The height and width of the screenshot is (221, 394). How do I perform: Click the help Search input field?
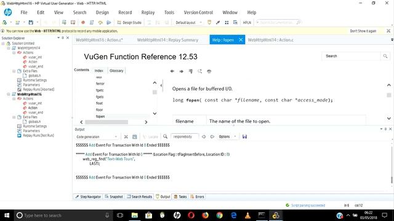pos(352,56)
